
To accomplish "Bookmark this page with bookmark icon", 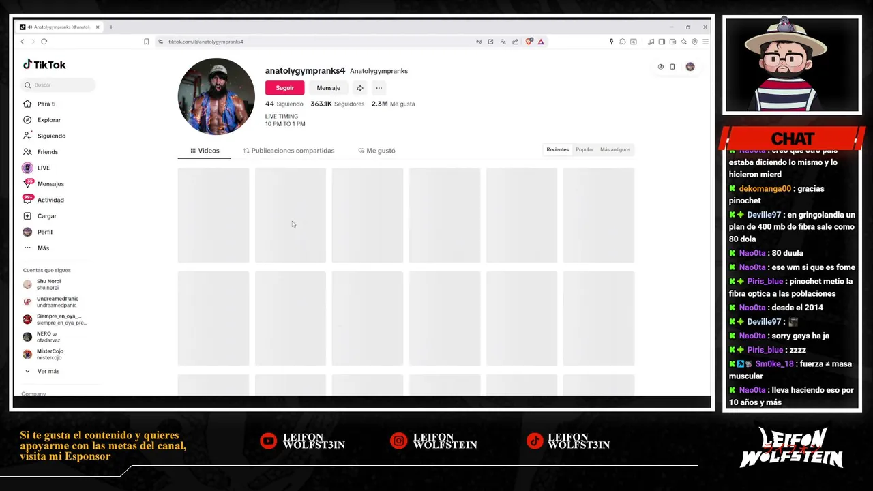I will (x=146, y=42).
